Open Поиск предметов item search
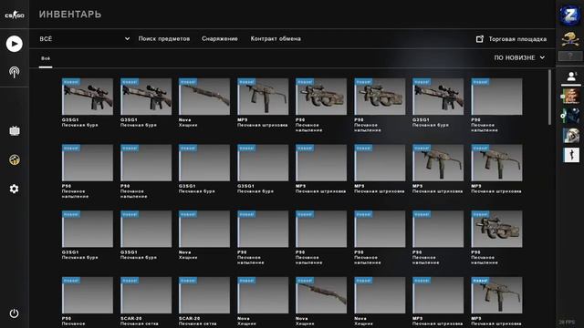The image size is (584, 328). click(x=164, y=38)
